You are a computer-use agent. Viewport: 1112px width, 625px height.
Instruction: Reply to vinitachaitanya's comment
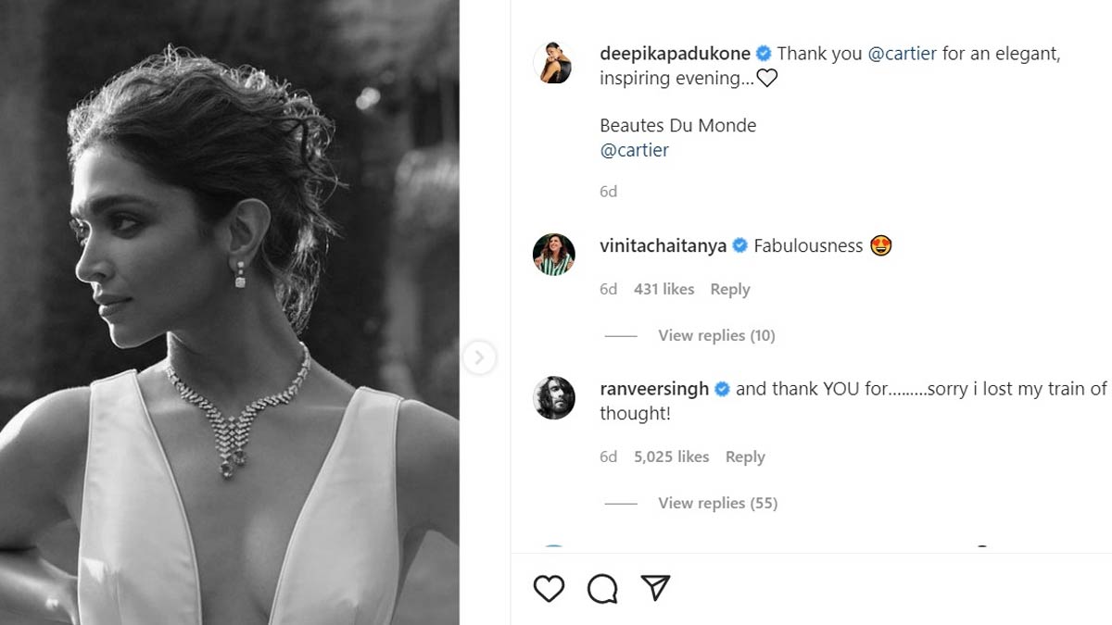coord(729,289)
